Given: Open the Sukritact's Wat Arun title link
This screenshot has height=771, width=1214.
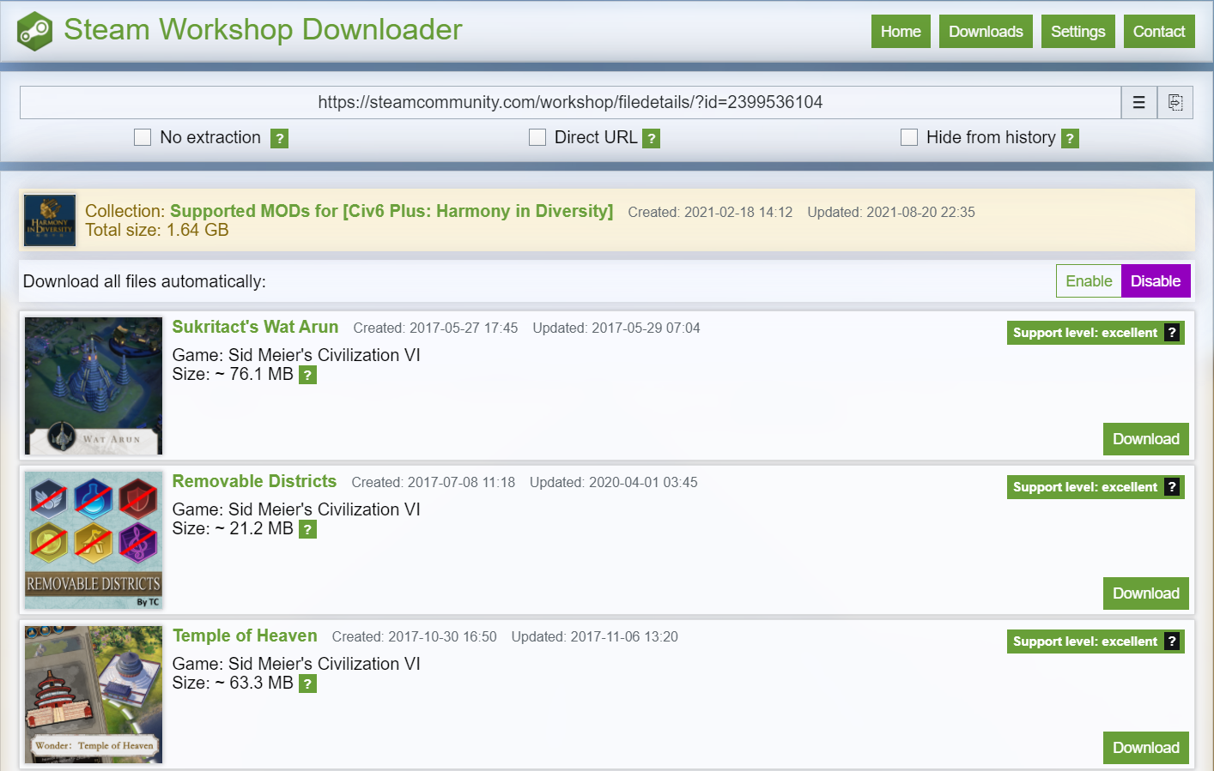Looking at the screenshot, I should 255,327.
